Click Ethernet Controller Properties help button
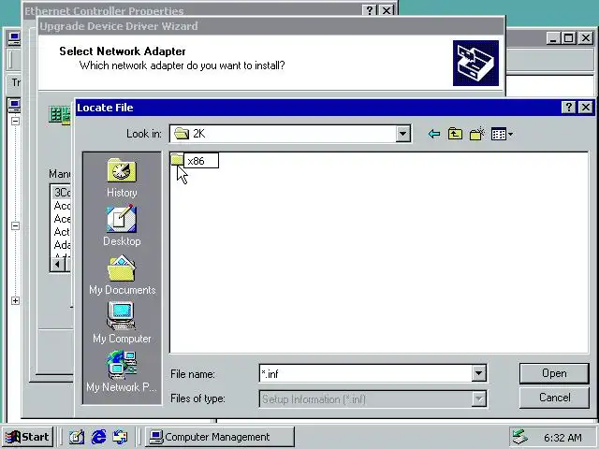599x449 pixels. [x=370, y=10]
